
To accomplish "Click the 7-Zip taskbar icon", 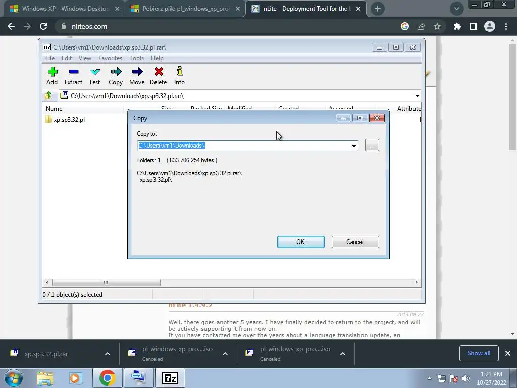I will tap(170, 378).
